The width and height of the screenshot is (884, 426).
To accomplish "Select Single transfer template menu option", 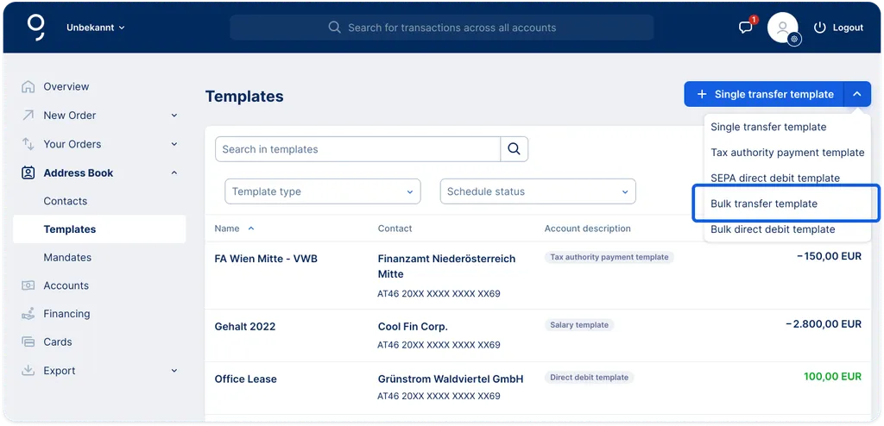I will tap(768, 127).
